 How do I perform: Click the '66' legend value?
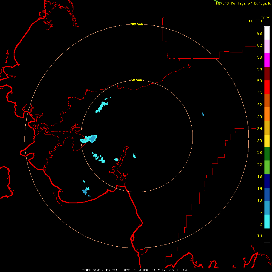[x=260, y=33]
